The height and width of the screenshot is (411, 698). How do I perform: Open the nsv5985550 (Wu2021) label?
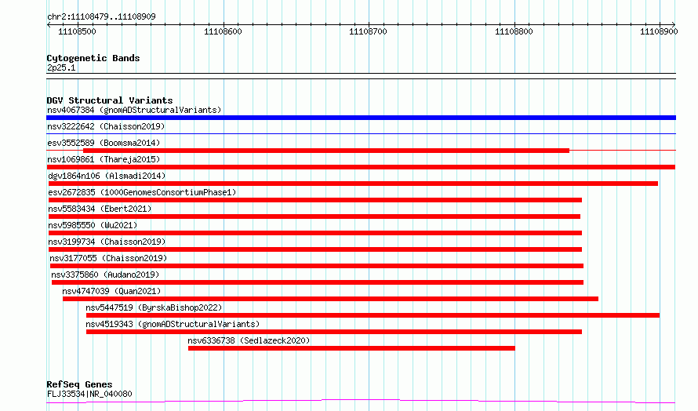click(93, 225)
